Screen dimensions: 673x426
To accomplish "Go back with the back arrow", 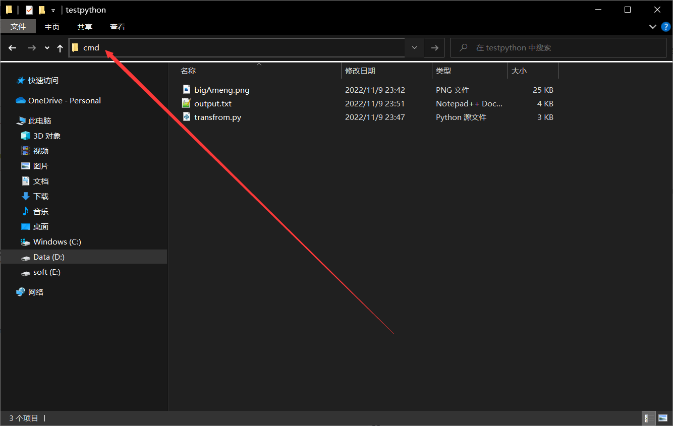I will pyautogui.click(x=13, y=48).
